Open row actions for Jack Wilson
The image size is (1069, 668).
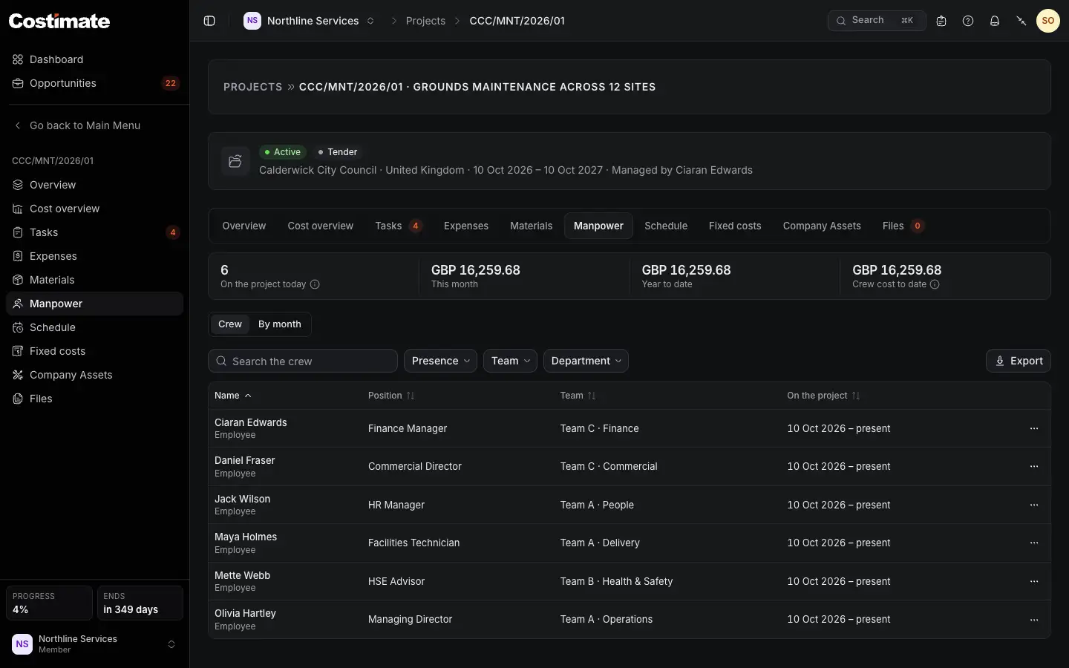(1034, 505)
